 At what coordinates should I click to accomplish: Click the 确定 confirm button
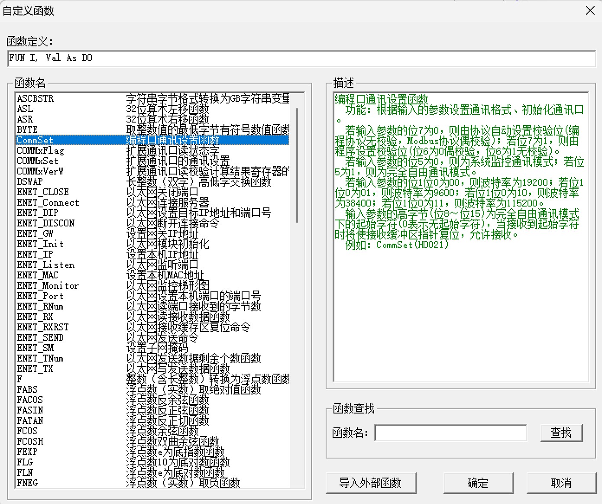478,483
